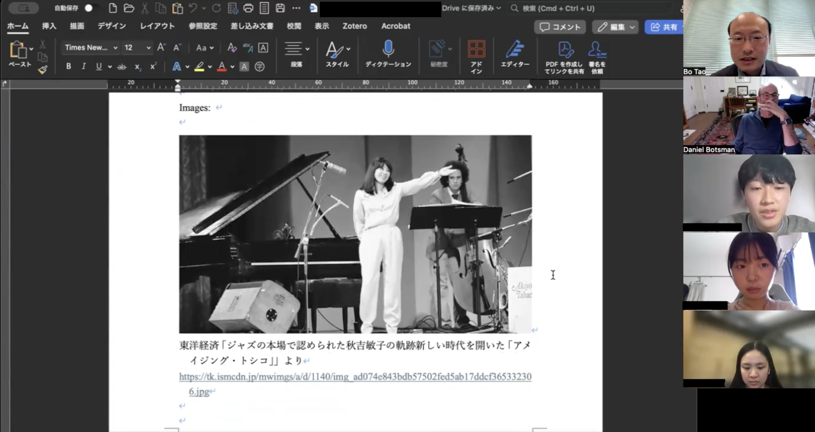Clear all formatting icon
This screenshot has height=432, width=815.
232,48
